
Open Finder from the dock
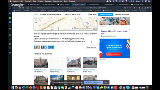coord(13,87)
